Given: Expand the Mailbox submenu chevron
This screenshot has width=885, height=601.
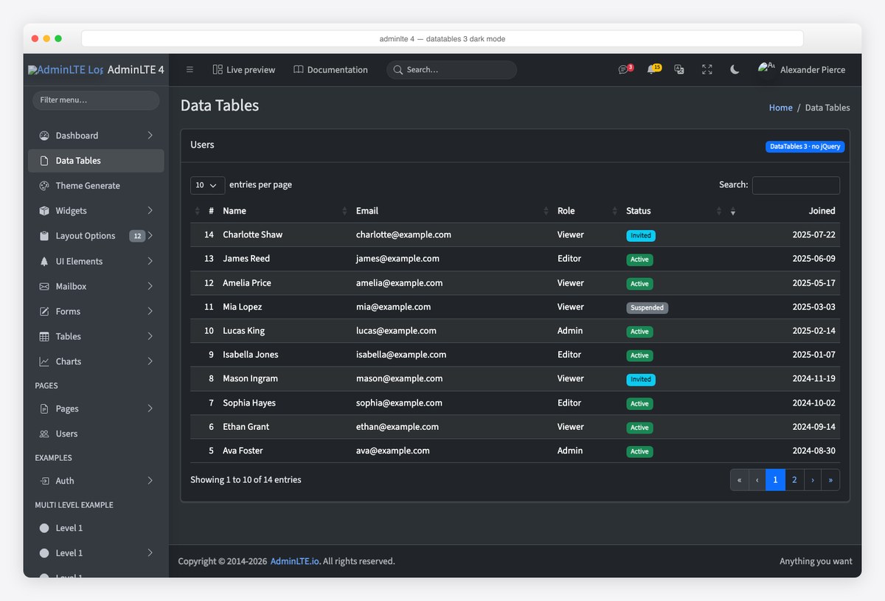Looking at the screenshot, I should click(x=150, y=286).
